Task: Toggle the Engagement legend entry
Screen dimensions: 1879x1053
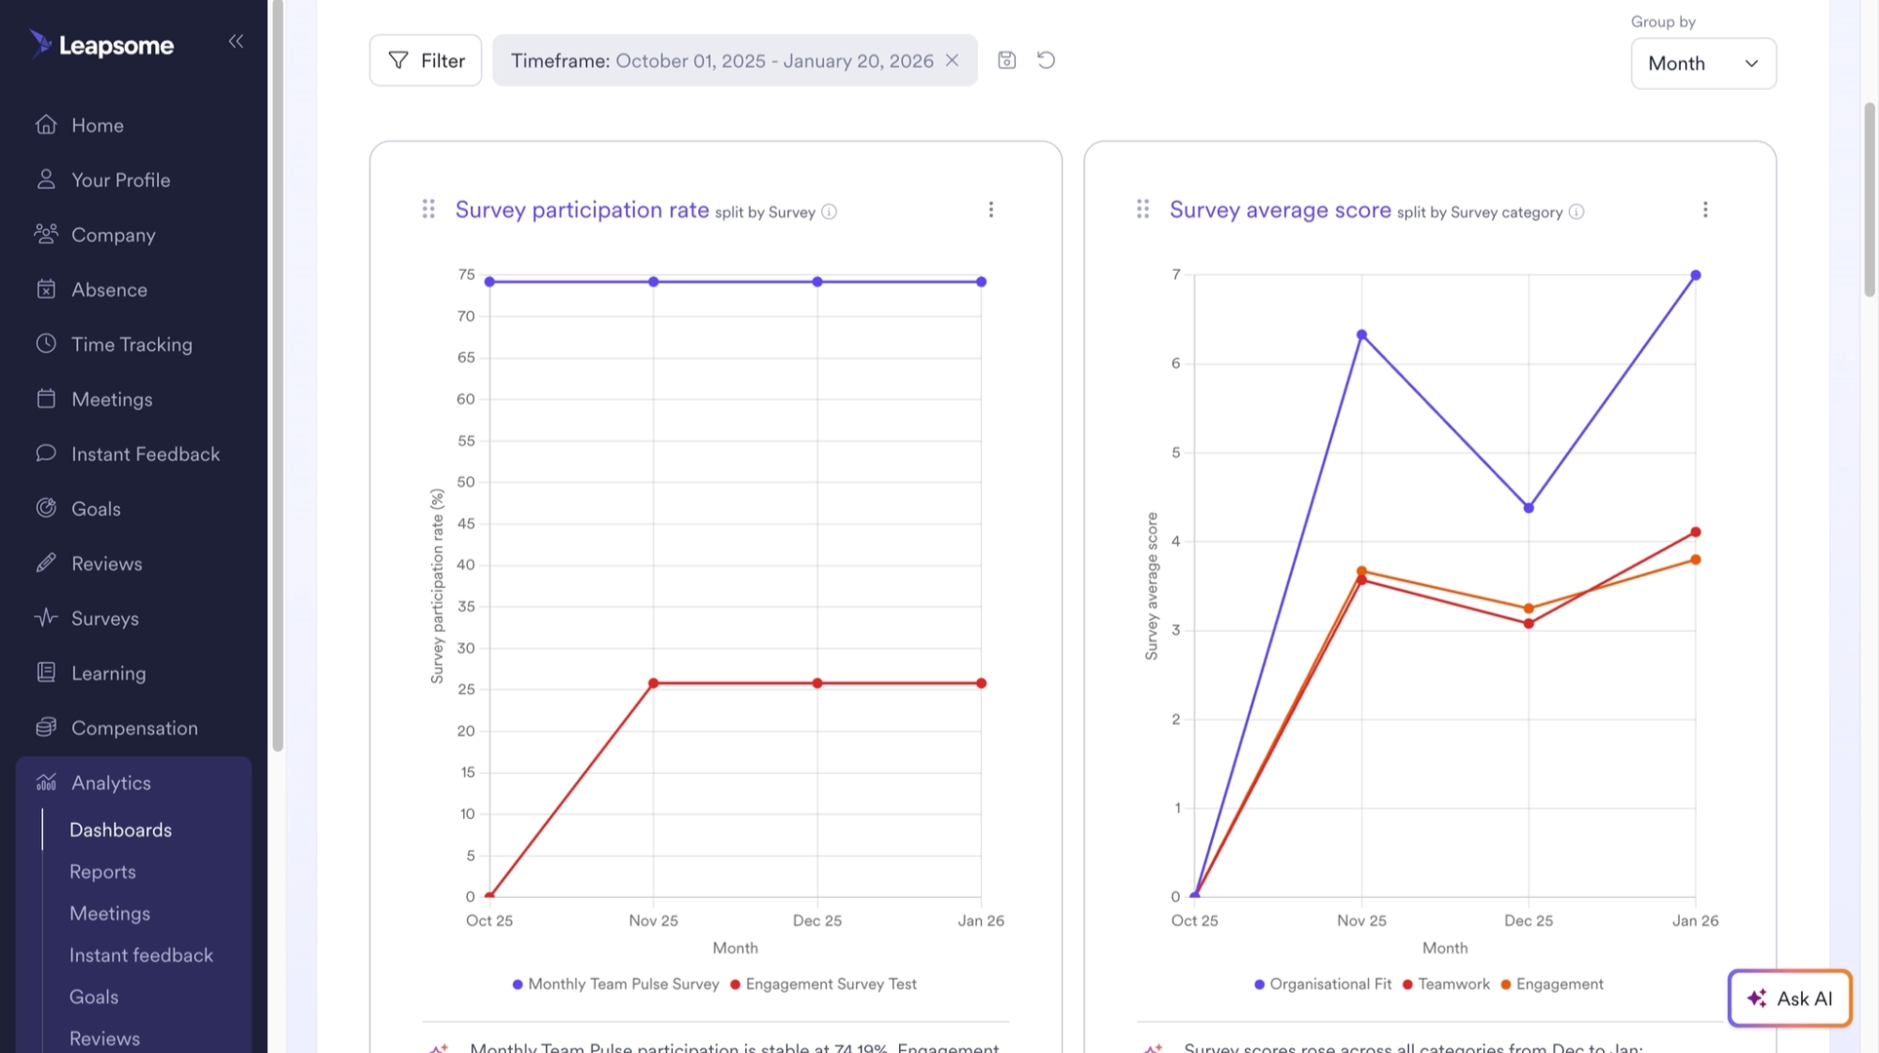Action: coord(1553,983)
